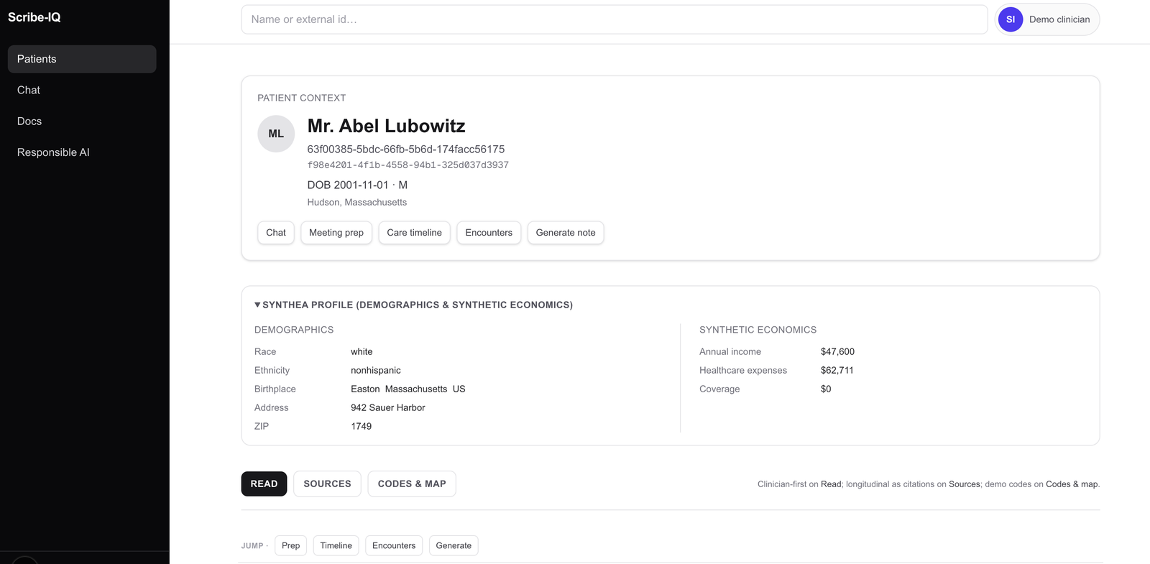Jump to the Timeline section
The image size is (1150, 564).
pos(336,545)
